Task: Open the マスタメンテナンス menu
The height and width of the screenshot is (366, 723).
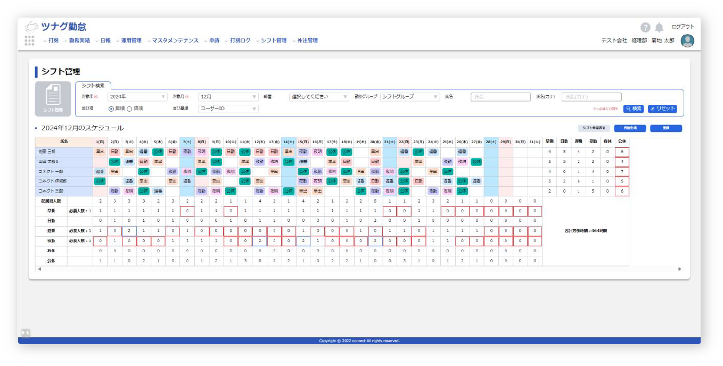Action: 175,40
